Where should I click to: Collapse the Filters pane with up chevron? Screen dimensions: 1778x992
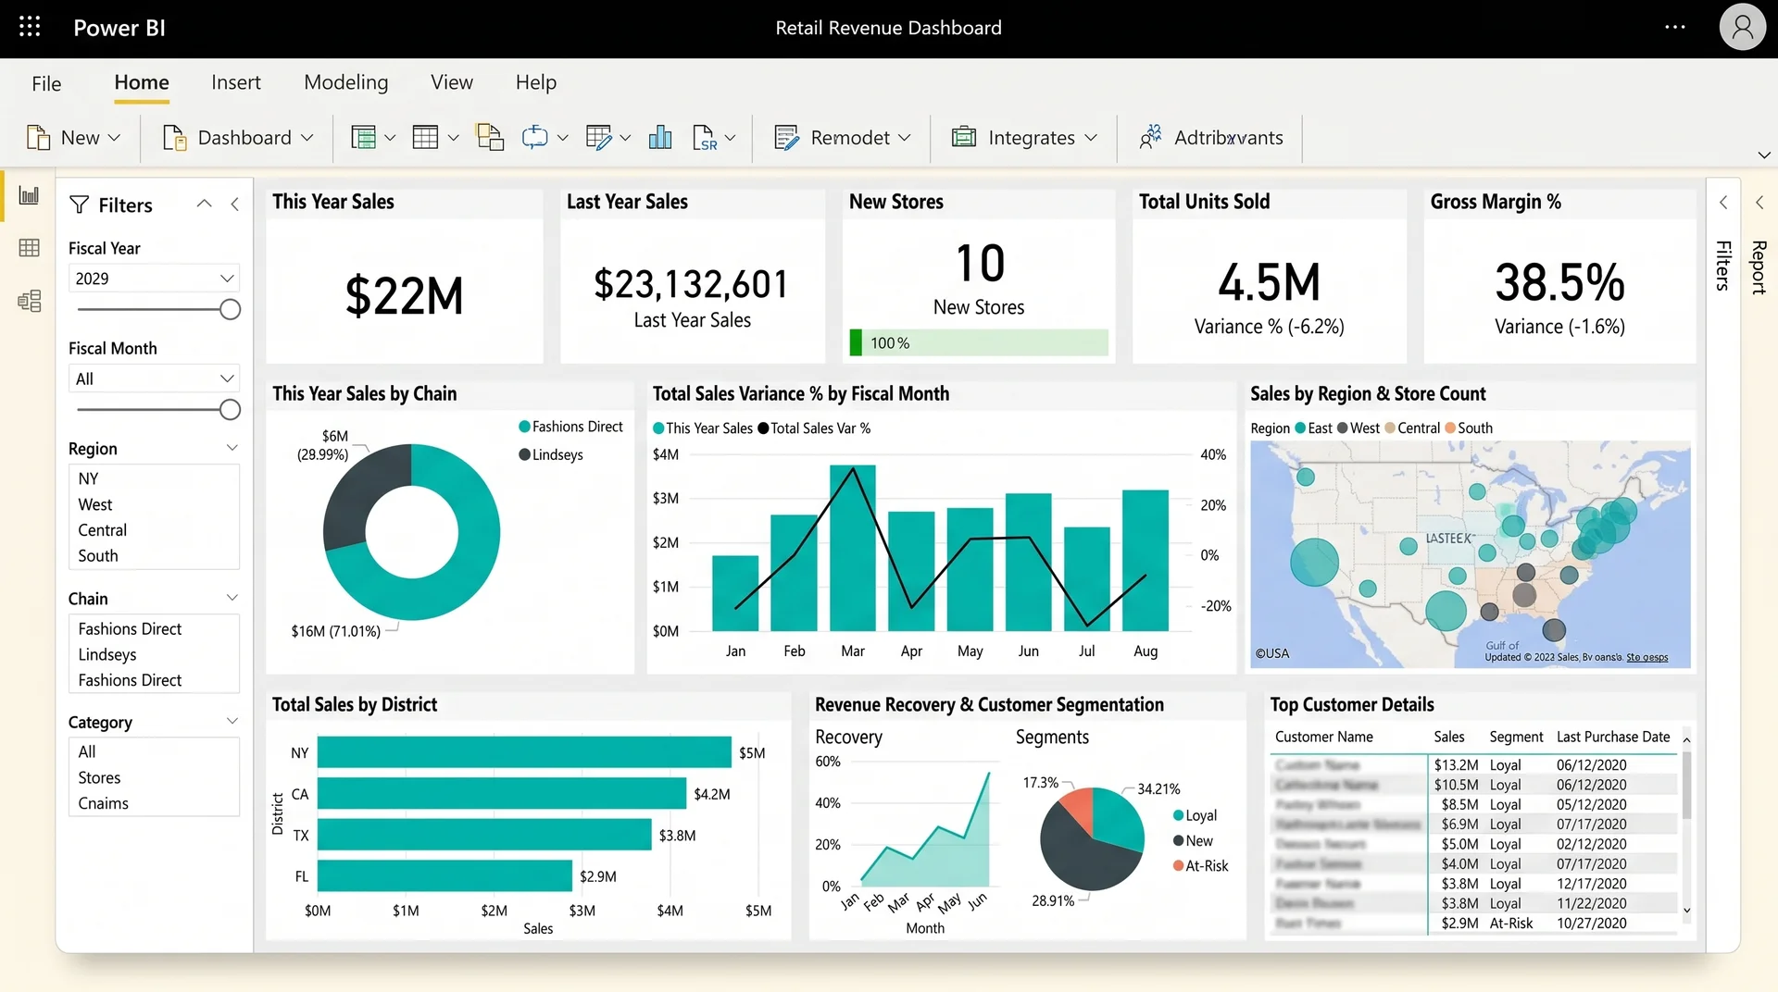point(205,204)
